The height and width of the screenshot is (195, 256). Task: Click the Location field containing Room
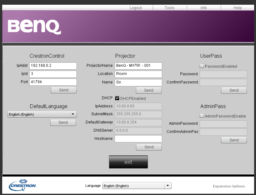[x=138, y=74]
